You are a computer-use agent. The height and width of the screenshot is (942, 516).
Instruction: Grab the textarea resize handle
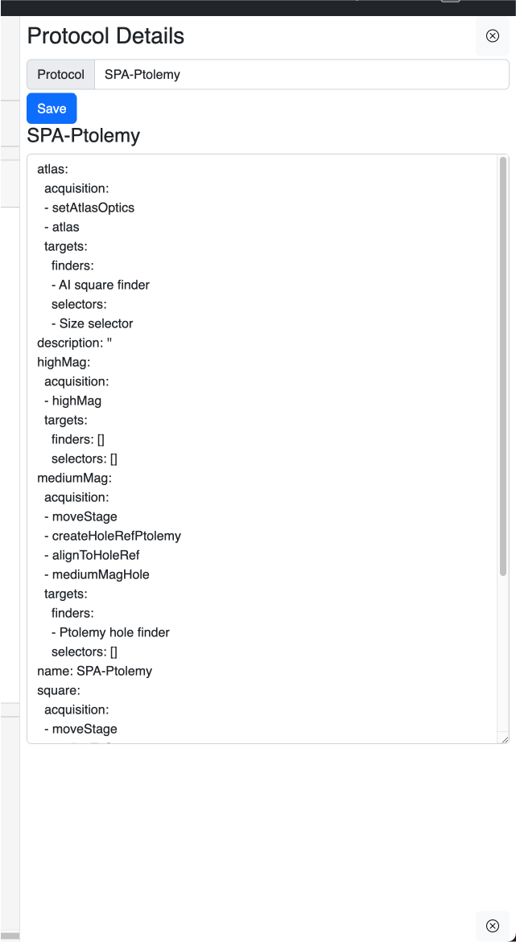click(x=504, y=738)
